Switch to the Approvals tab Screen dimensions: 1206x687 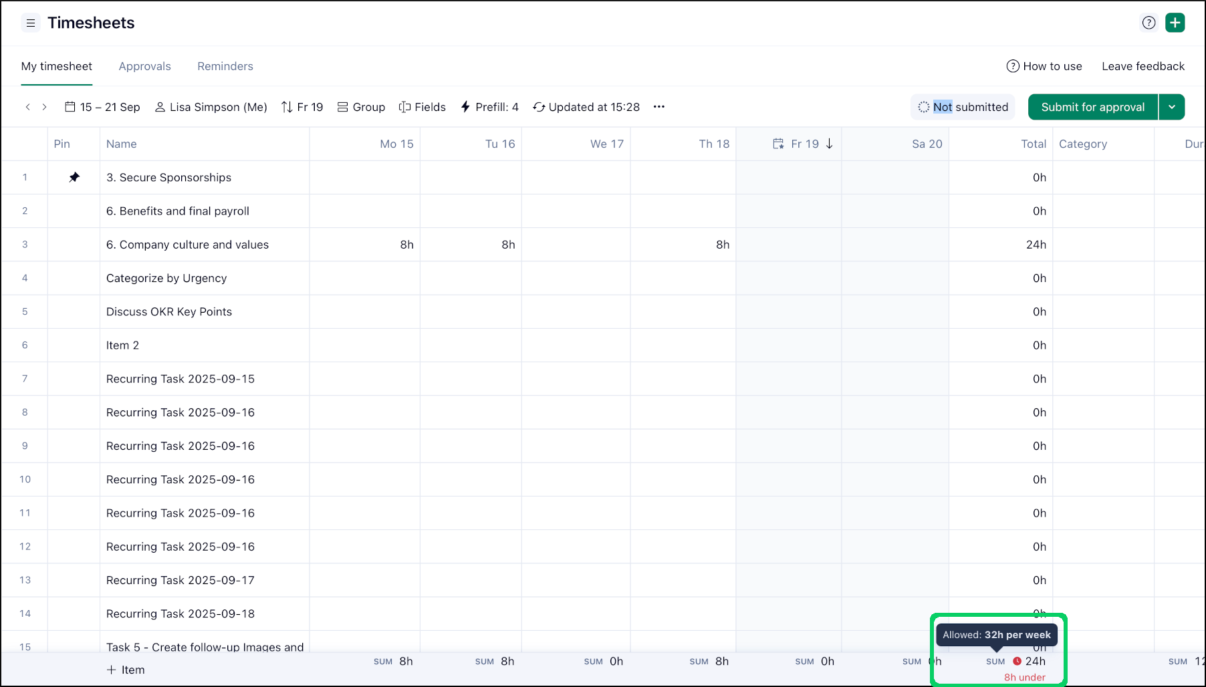(144, 66)
